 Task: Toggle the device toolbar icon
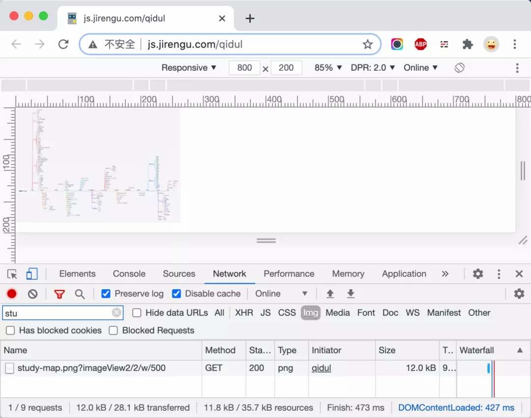[x=32, y=274]
